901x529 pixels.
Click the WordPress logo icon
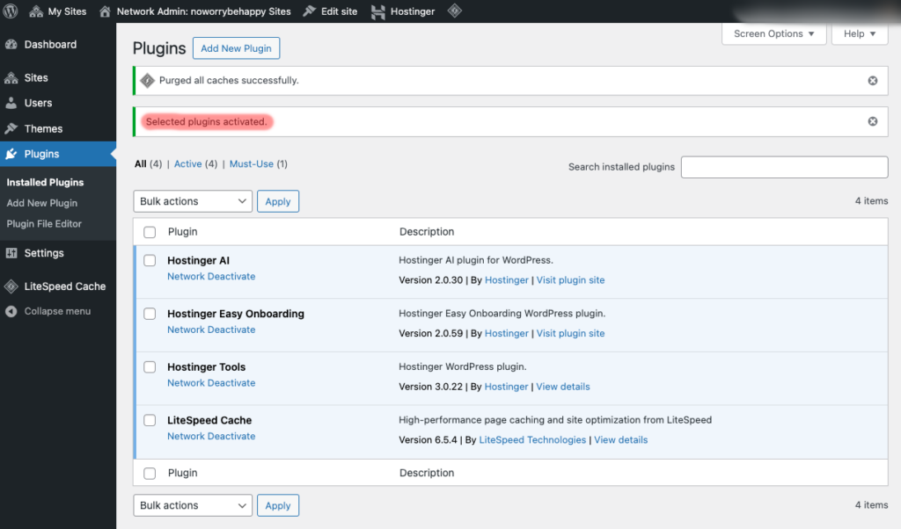click(11, 11)
